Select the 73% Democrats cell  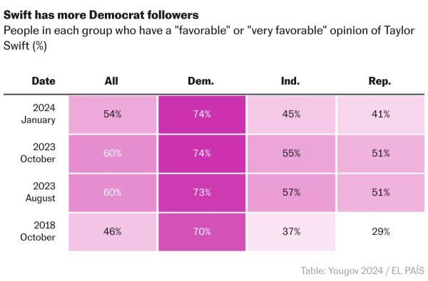point(202,193)
